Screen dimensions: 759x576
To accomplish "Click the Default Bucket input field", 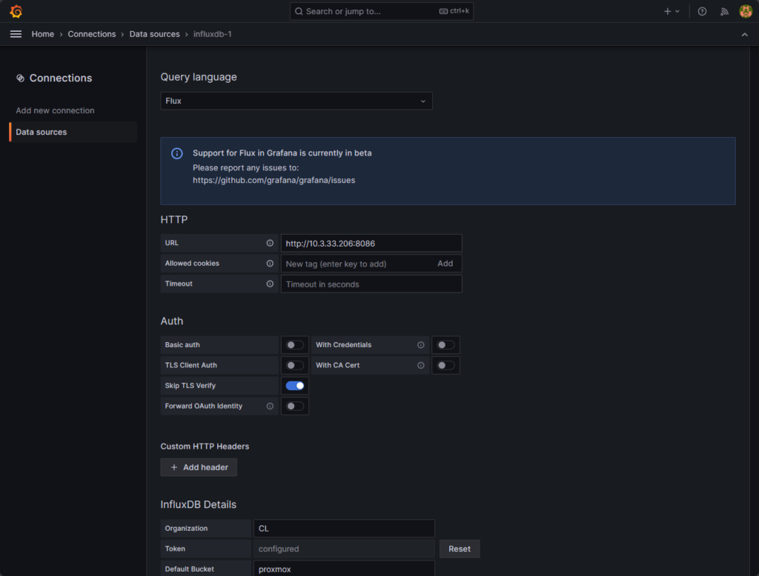I will (x=344, y=569).
